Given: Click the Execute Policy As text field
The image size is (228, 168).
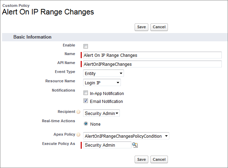Looking at the screenshot, I should [107, 145].
